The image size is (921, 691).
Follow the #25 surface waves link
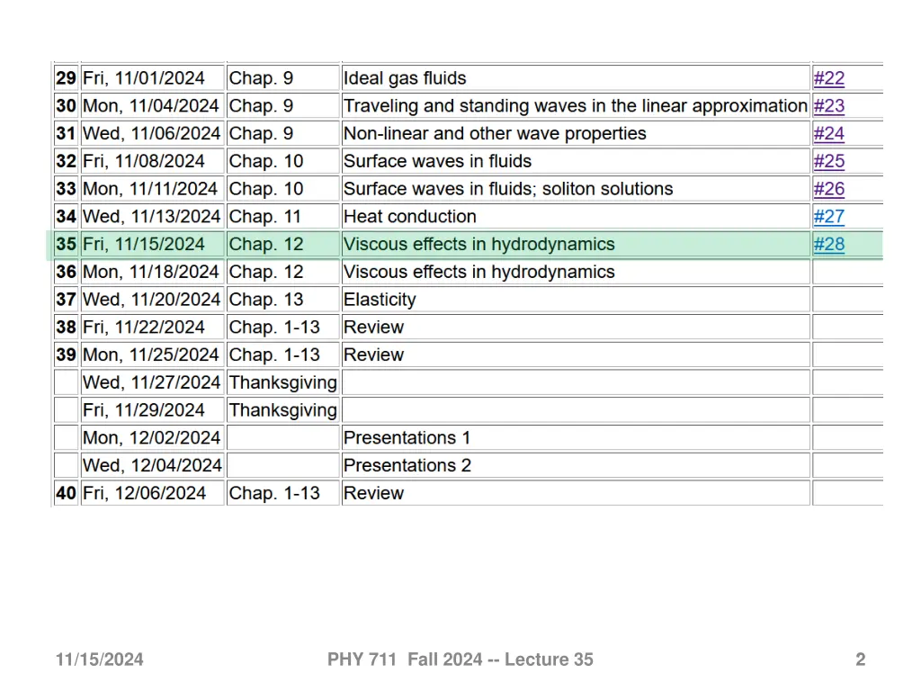point(828,162)
